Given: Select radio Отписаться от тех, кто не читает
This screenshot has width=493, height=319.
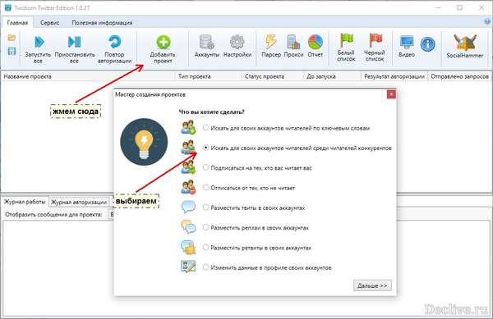Looking at the screenshot, I should (205, 188).
